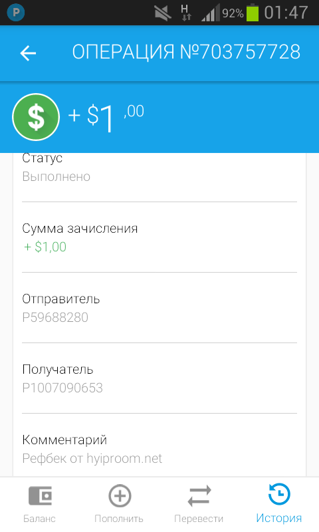Tap the recipient account P1007090653
The width and height of the screenshot is (319, 532).
[x=62, y=388]
